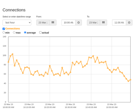This screenshot has height=109, width=135.
Task: Click the first data point at 10:00:00 AM
Action: pos(8,62)
